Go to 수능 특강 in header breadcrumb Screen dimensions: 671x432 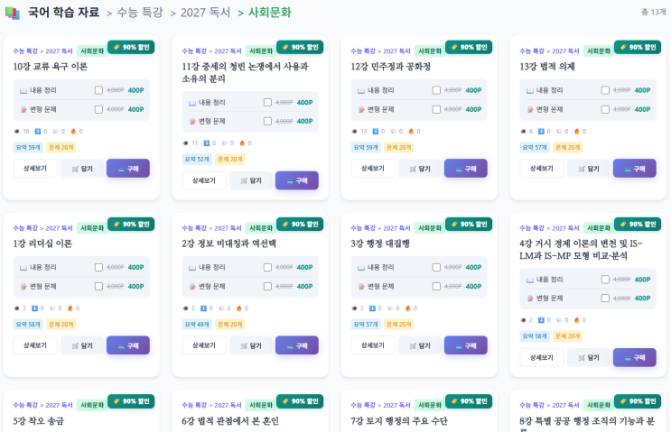(140, 13)
